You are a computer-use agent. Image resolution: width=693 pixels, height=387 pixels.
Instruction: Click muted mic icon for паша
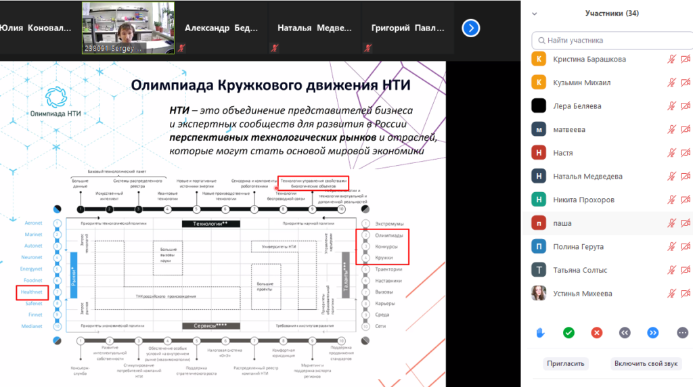pos(671,223)
